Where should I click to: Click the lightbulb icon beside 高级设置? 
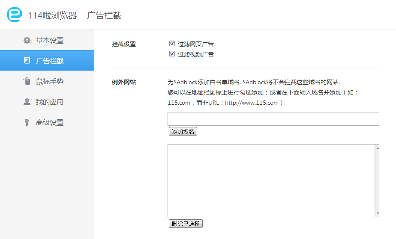[x=27, y=122]
